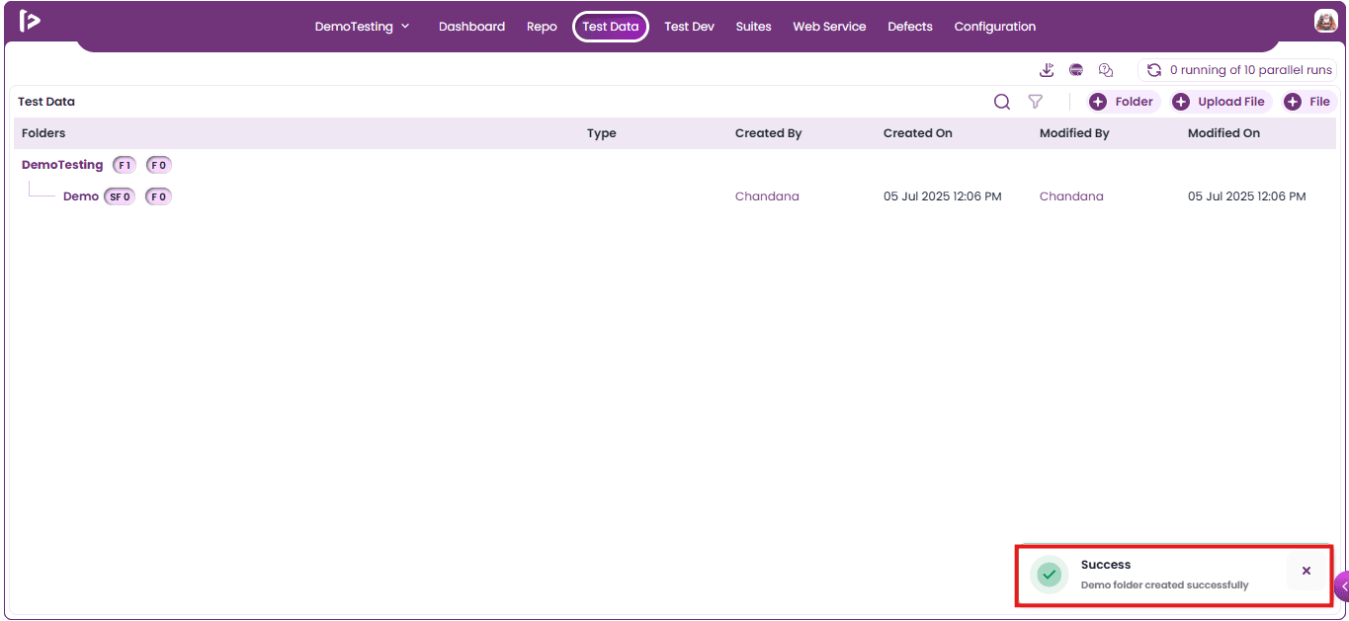
Task: Click the refresh icon beside parallel runs
Action: tap(1154, 70)
